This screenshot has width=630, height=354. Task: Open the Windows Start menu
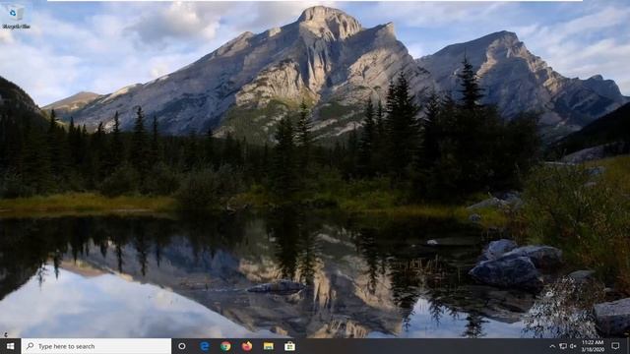pos(11,346)
